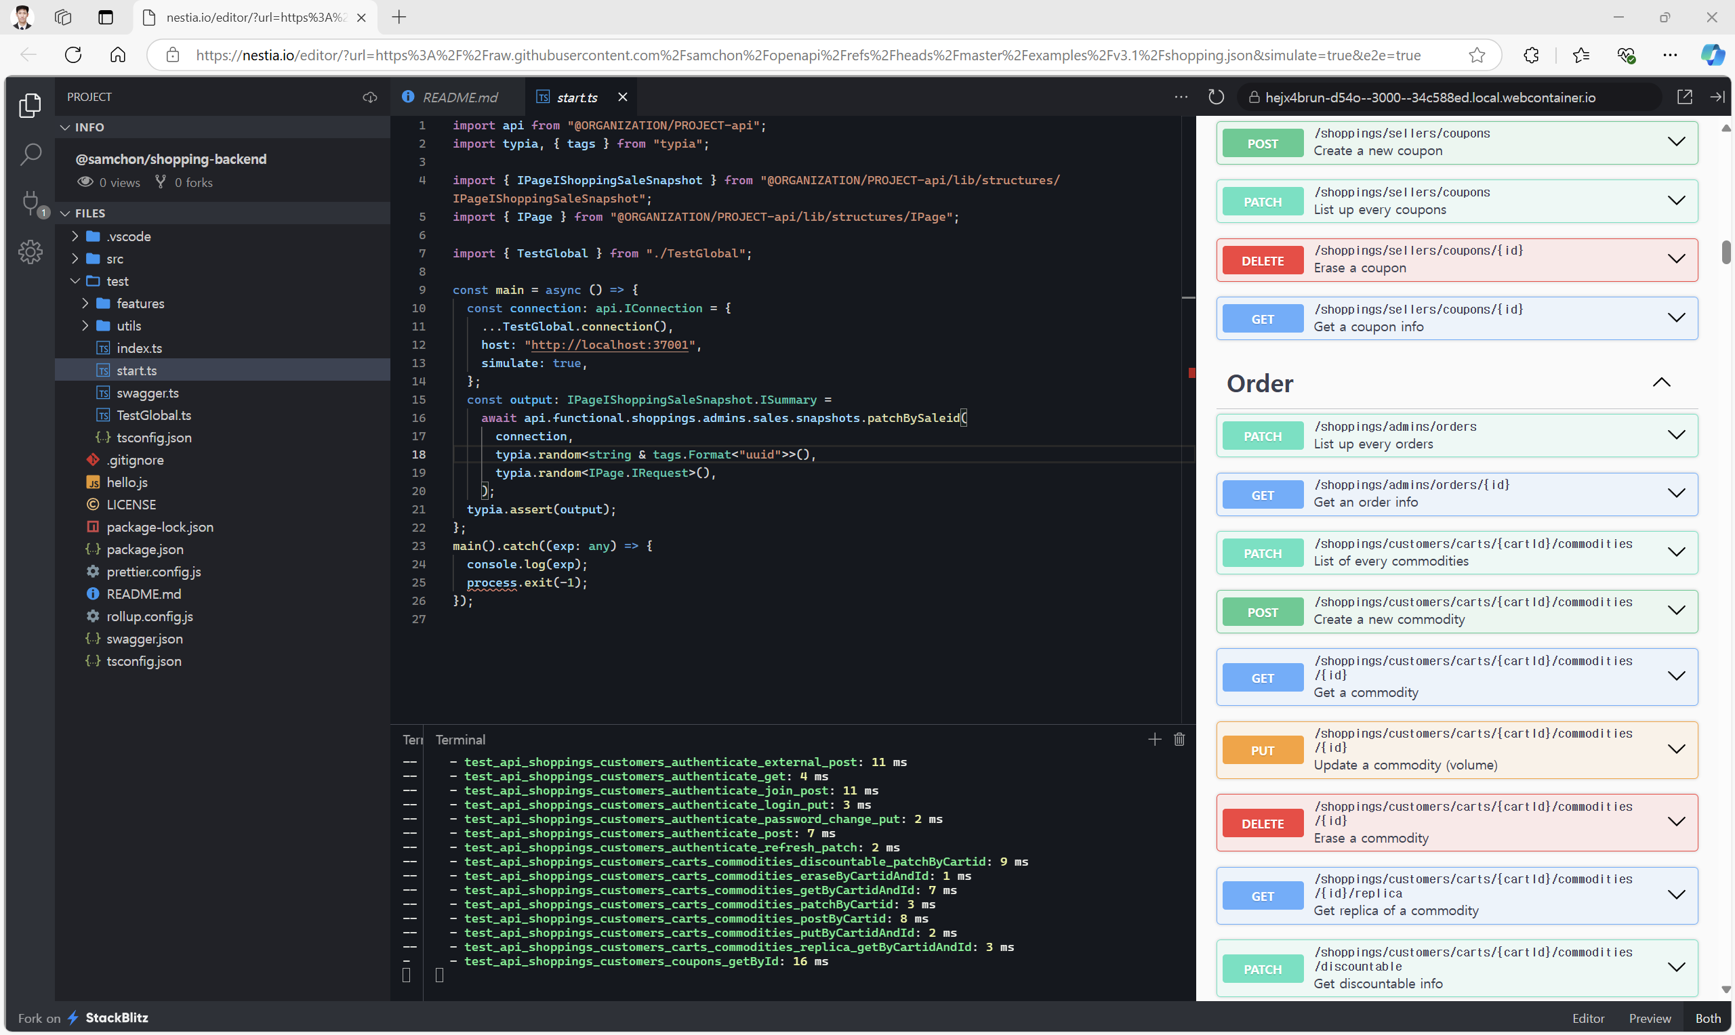This screenshot has height=1035, width=1735.
Task: Switch to the README.md tab
Action: click(x=459, y=97)
